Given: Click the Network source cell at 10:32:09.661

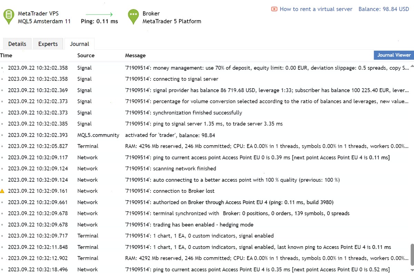Looking at the screenshot, I should point(88,202).
